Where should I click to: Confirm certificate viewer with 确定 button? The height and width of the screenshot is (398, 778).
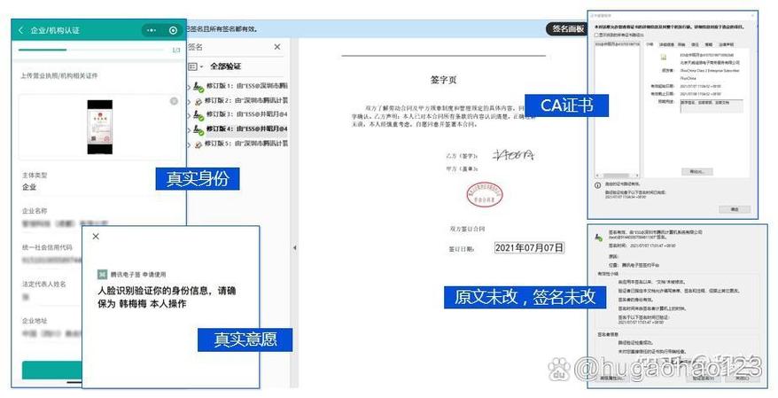pyautogui.click(x=735, y=209)
